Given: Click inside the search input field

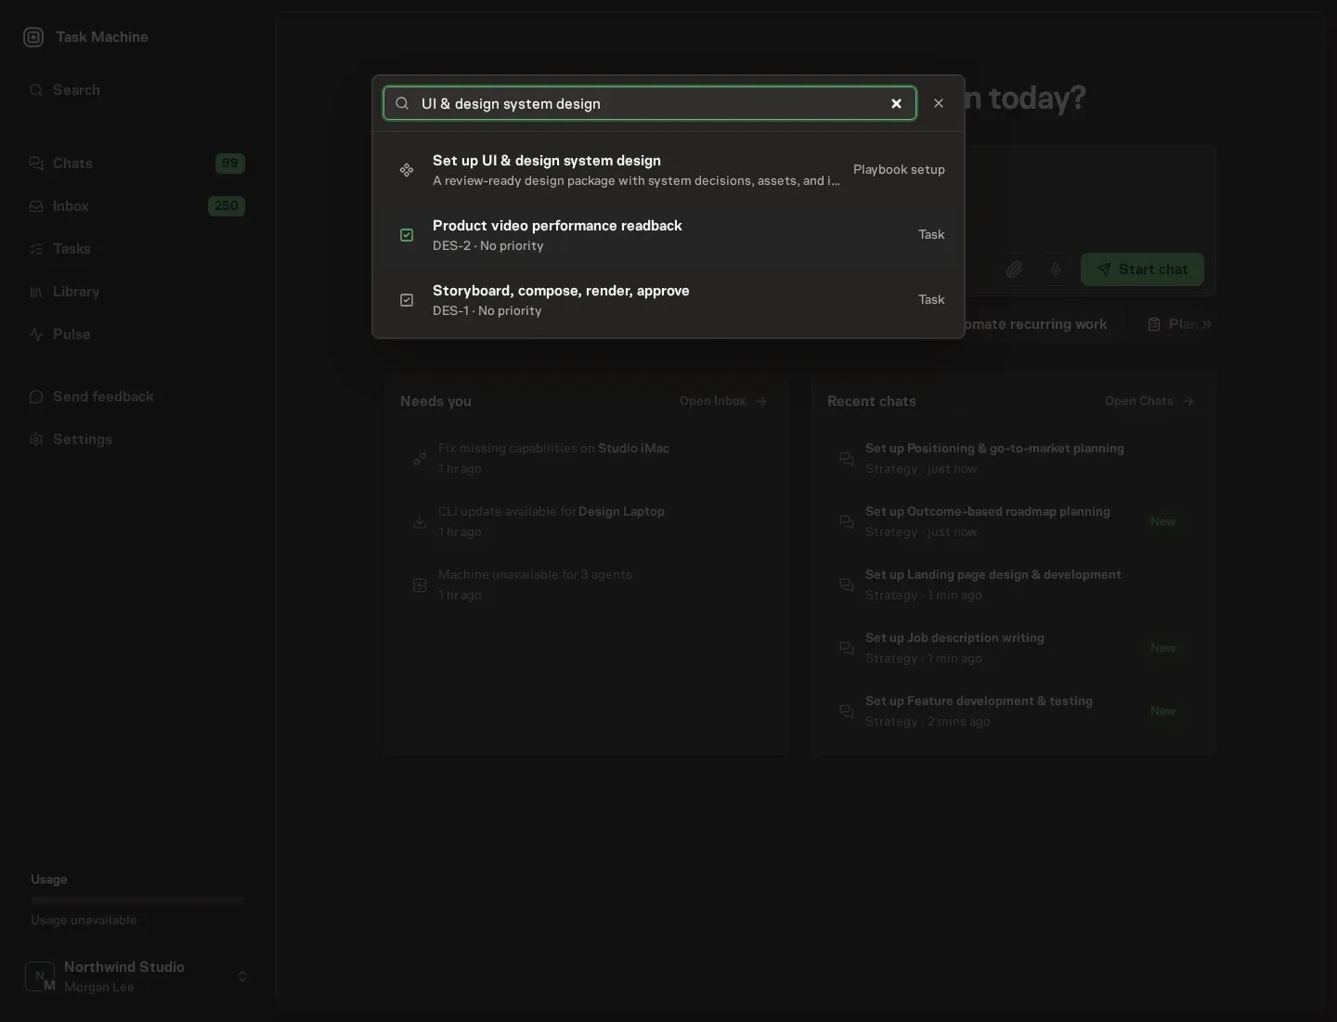Looking at the screenshot, I should coord(650,103).
